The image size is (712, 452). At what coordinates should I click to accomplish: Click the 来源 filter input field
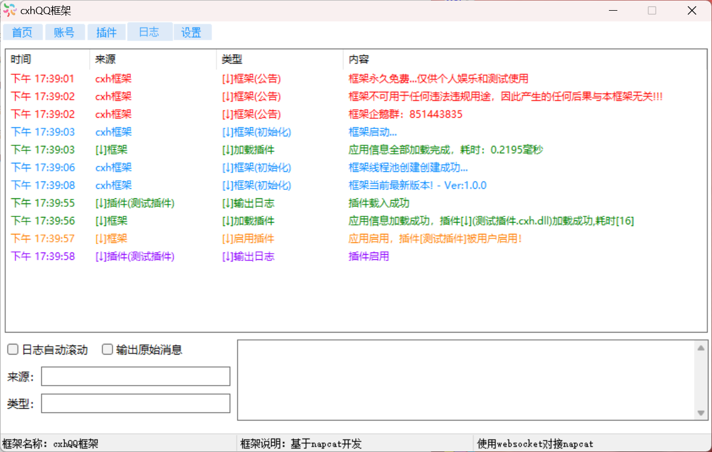[135, 376]
